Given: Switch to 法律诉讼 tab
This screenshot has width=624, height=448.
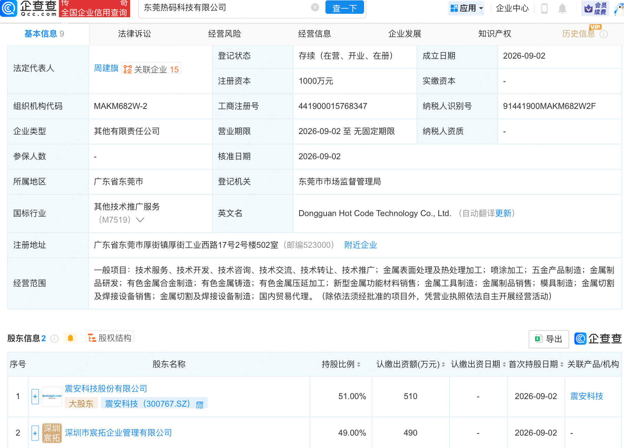Looking at the screenshot, I should point(134,34).
